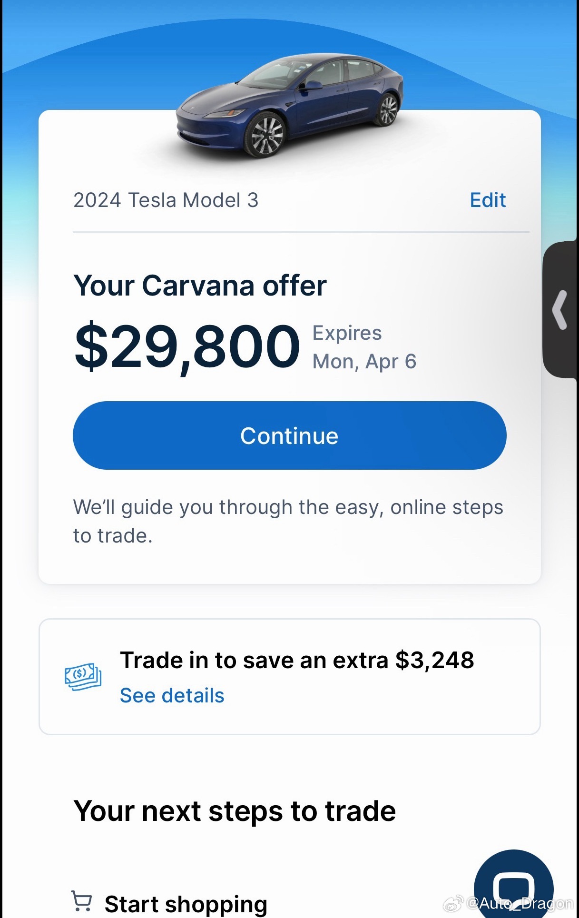
Task: Open See details for extra trade-in savings
Action: click(172, 695)
